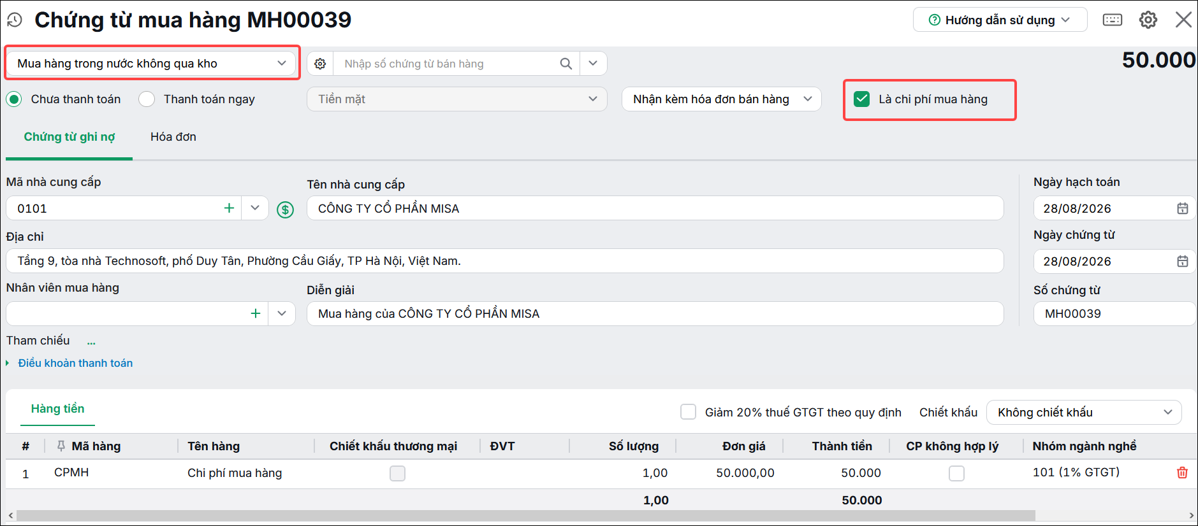Open the settings gear at top right
Screen dimensions: 1198x526
(x=1148, y=20)
